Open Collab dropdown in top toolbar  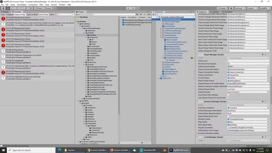(x=222, y=8)
